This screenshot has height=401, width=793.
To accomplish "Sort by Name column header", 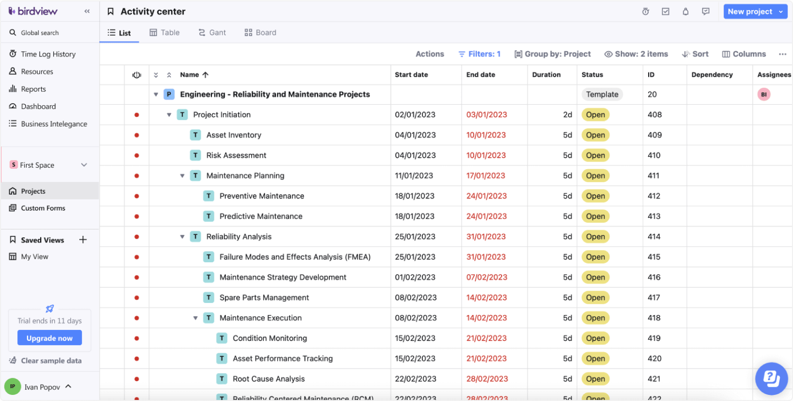I will pos(194,75).
